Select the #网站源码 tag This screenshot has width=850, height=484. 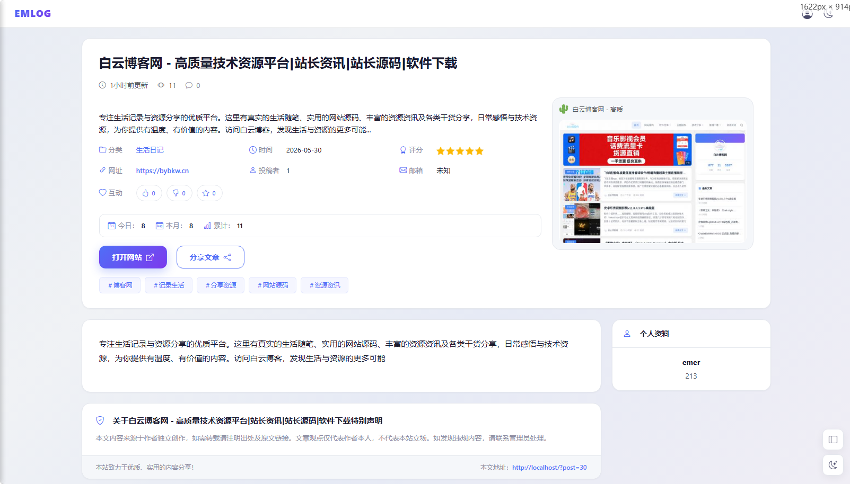click(273, 285)
